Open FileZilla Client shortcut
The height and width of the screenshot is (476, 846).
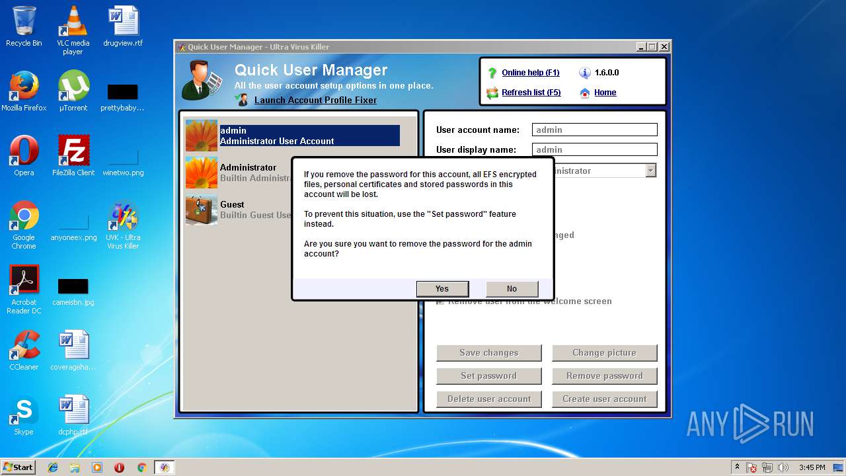73,156
